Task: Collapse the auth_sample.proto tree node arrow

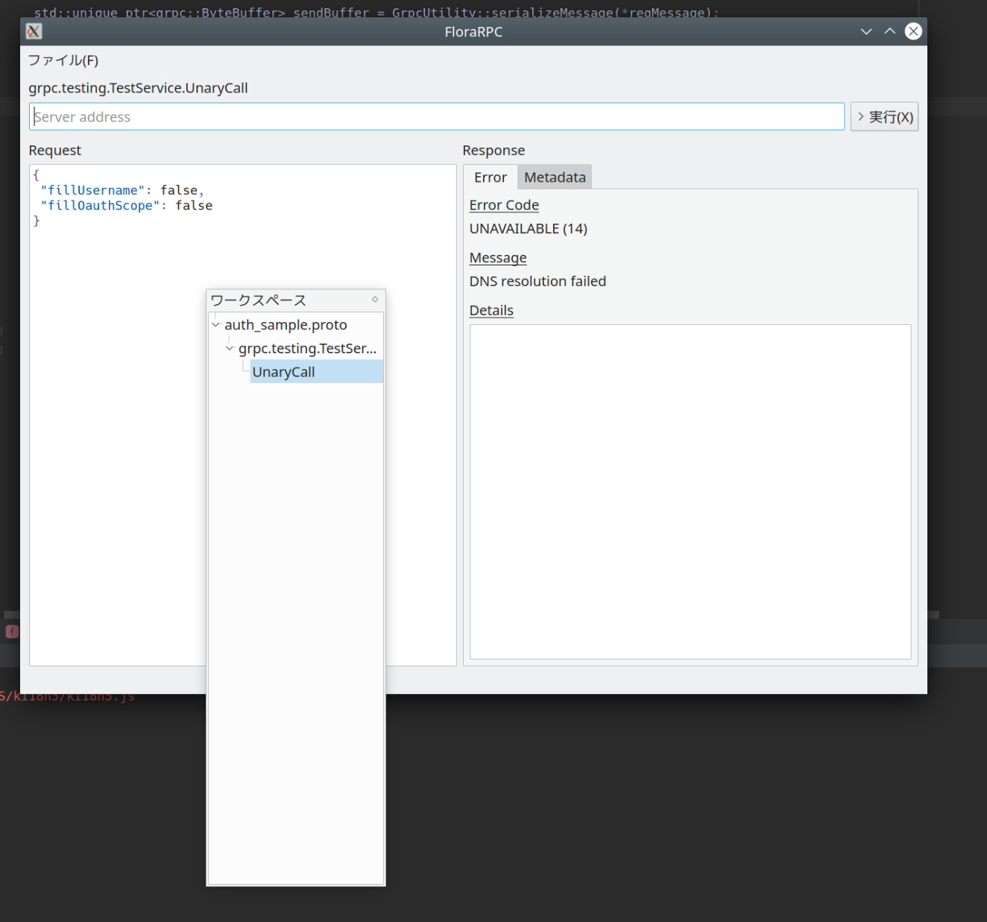Action: click(216, 325)
